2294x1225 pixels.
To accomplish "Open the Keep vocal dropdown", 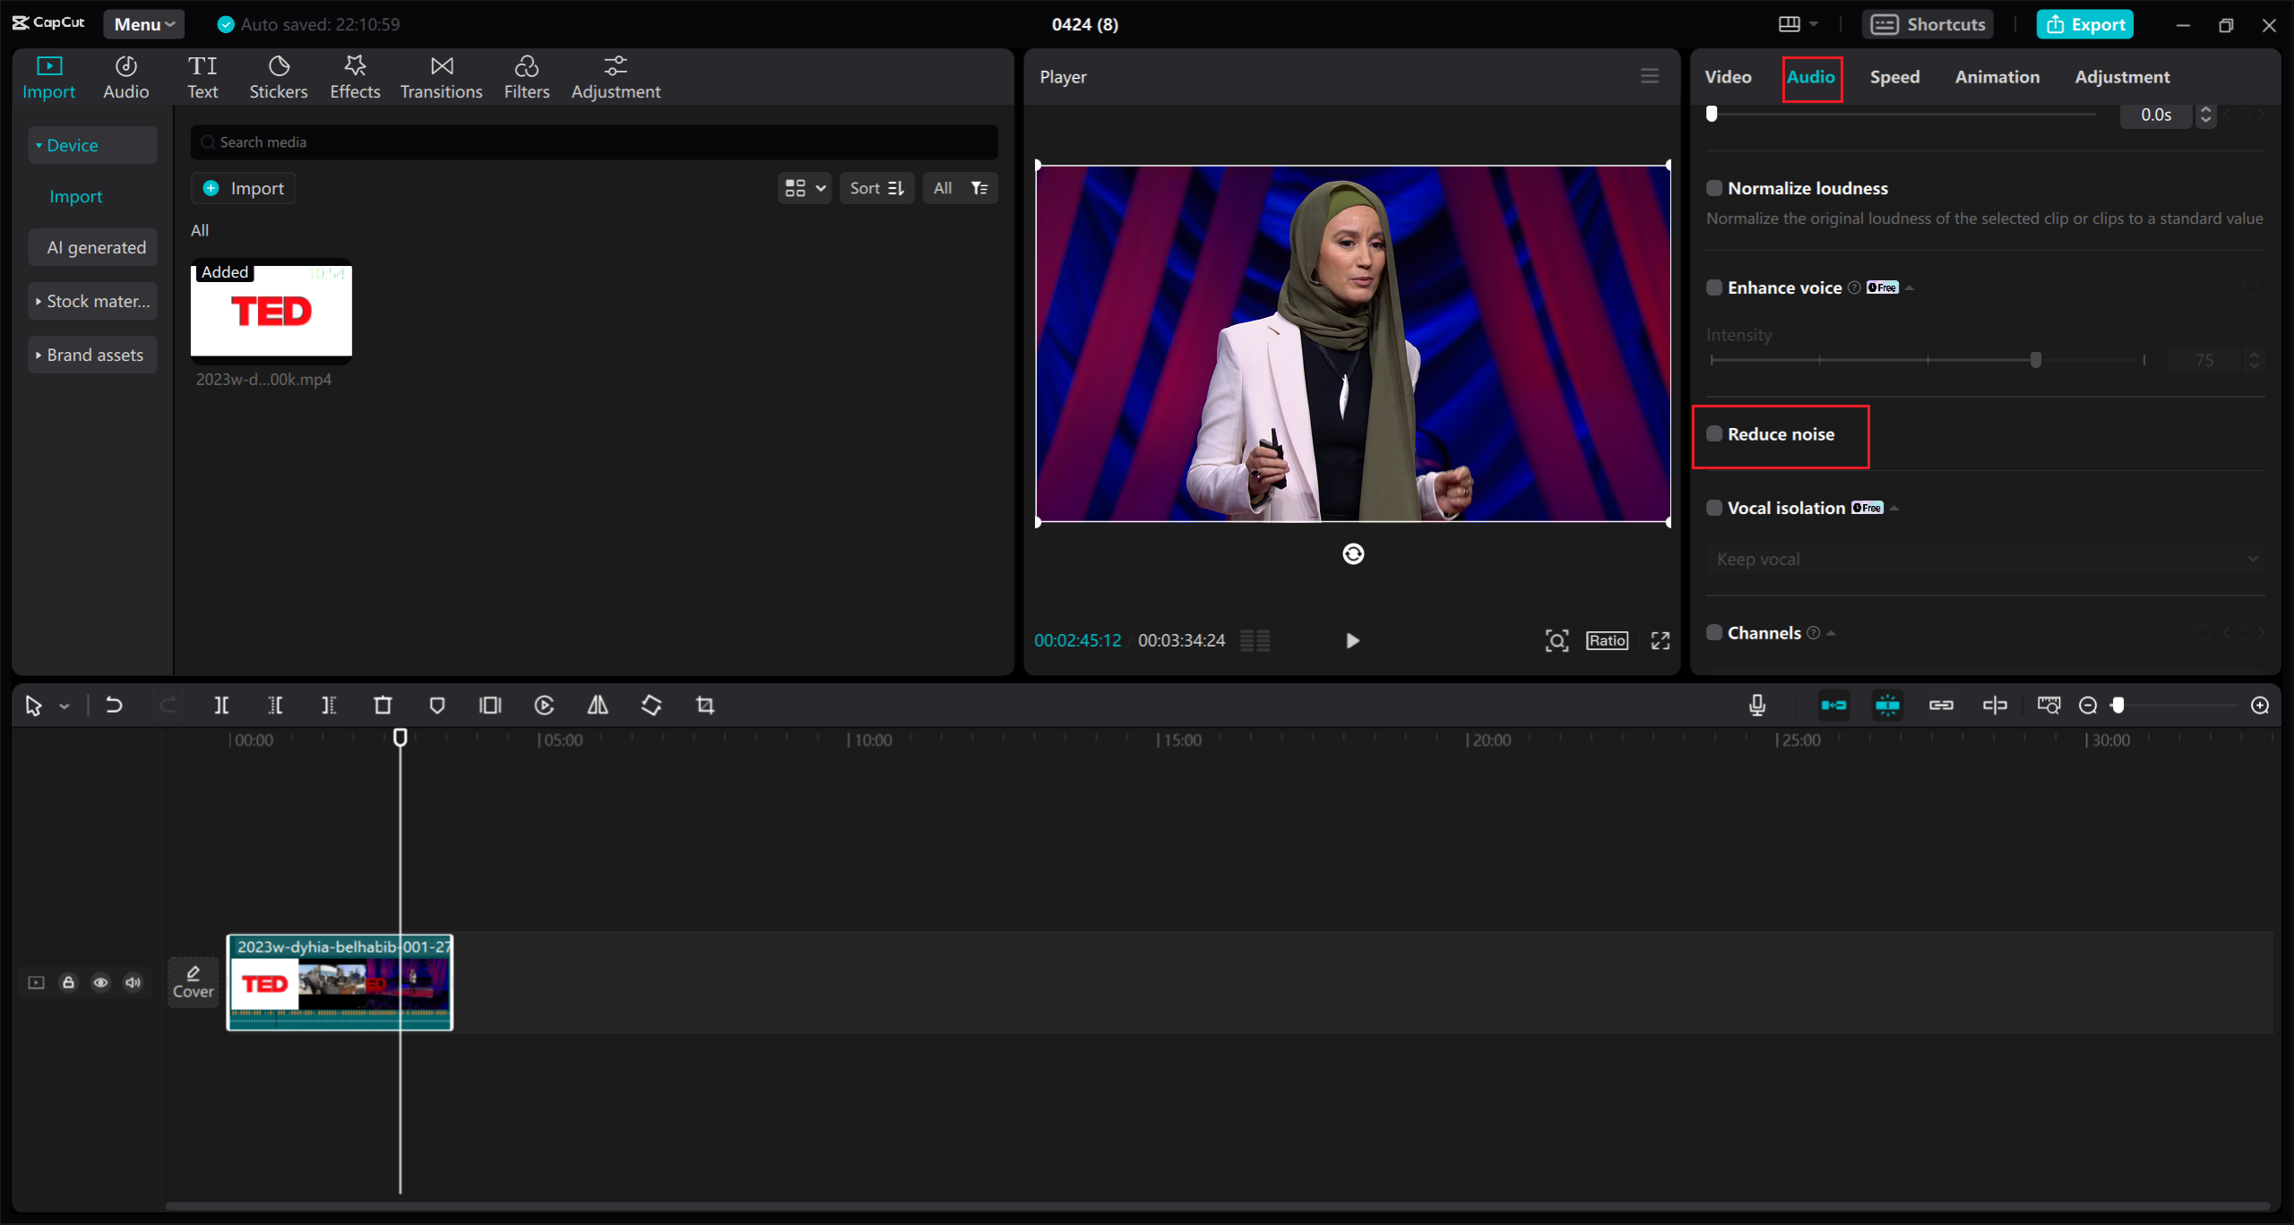I will (1984, 558).
